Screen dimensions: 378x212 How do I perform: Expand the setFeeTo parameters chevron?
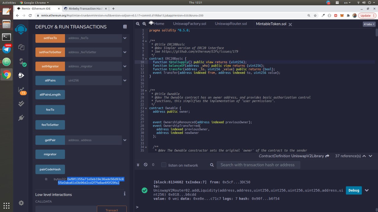(x=125, y=38)
